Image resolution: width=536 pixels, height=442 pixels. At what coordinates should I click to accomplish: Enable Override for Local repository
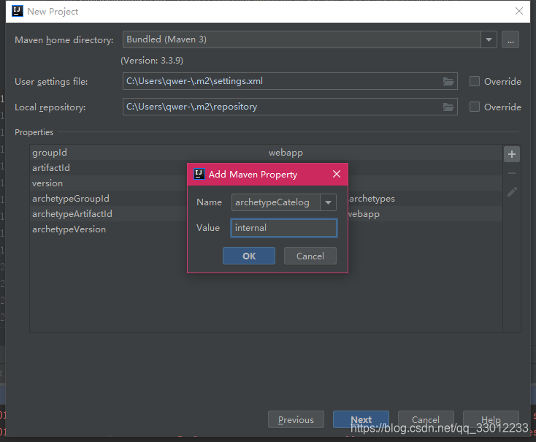475,107
